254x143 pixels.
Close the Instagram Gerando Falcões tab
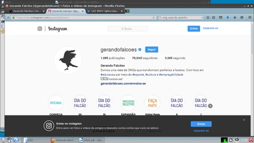click(83, 11)
